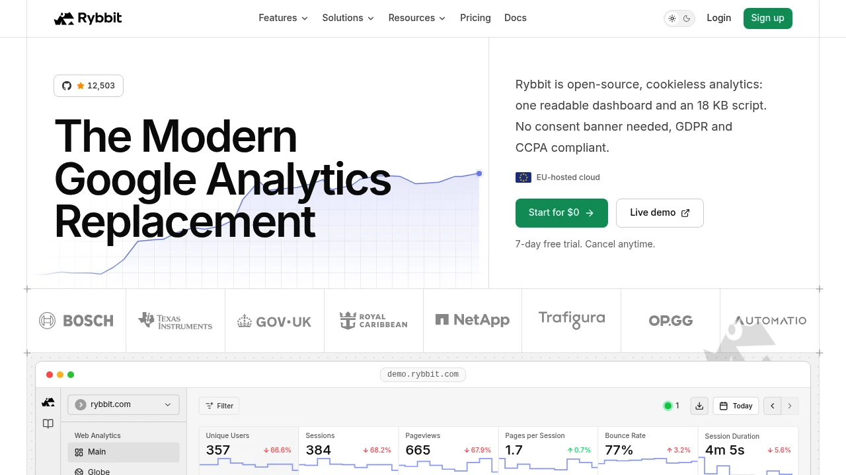Click the next day right chevron
This screenshot has height=475, width=846.
[x=790, y=406]
